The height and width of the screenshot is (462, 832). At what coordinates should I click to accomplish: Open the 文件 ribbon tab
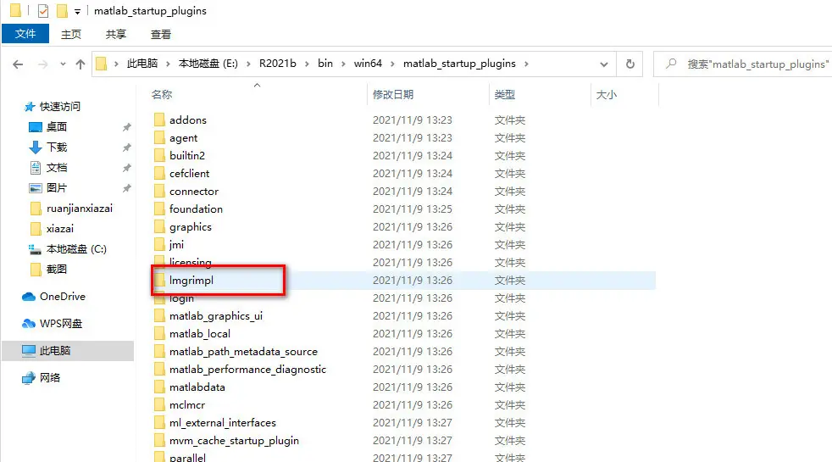[x=25, y=34]
